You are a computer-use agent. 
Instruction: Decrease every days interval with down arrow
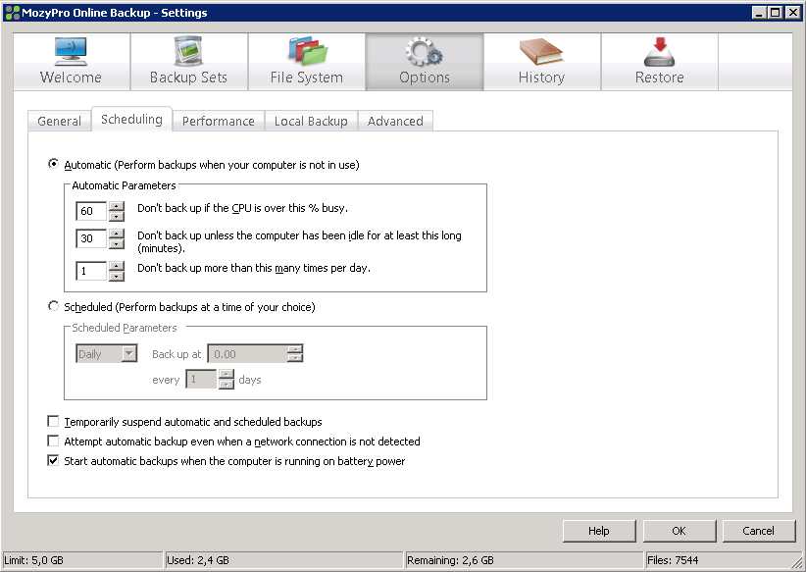(x=227, y=385)
